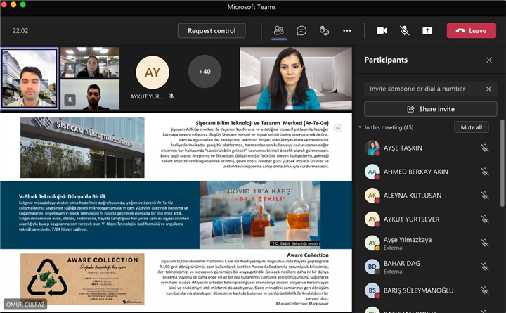Screen dimensions: 506x313
Task: Open the More actions ellipsis
Action: (347, 31)
